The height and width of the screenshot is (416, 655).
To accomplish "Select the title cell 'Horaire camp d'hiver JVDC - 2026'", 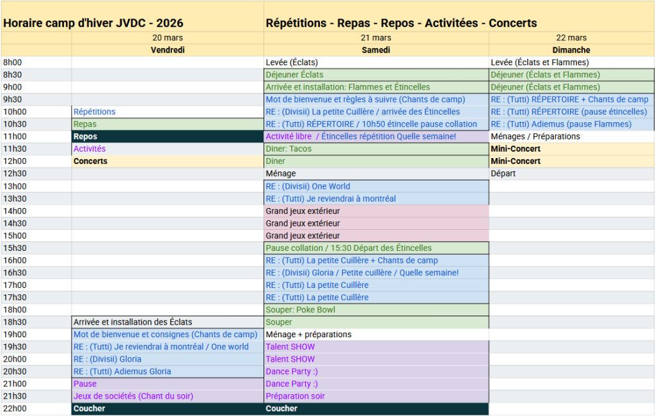I will [x=93, y=24].
